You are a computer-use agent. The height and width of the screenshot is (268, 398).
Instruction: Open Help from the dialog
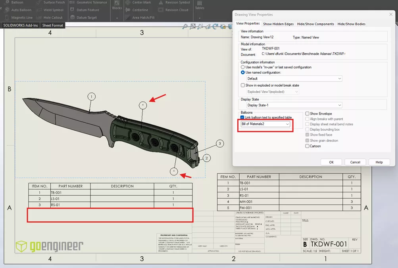379,162
